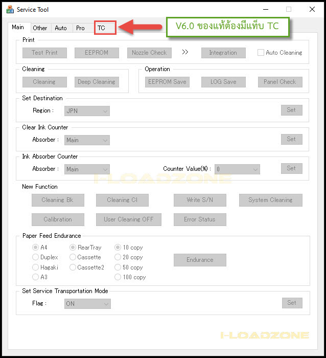Pick the 20 copy option
326x358 pixels.
click(118, 257)
